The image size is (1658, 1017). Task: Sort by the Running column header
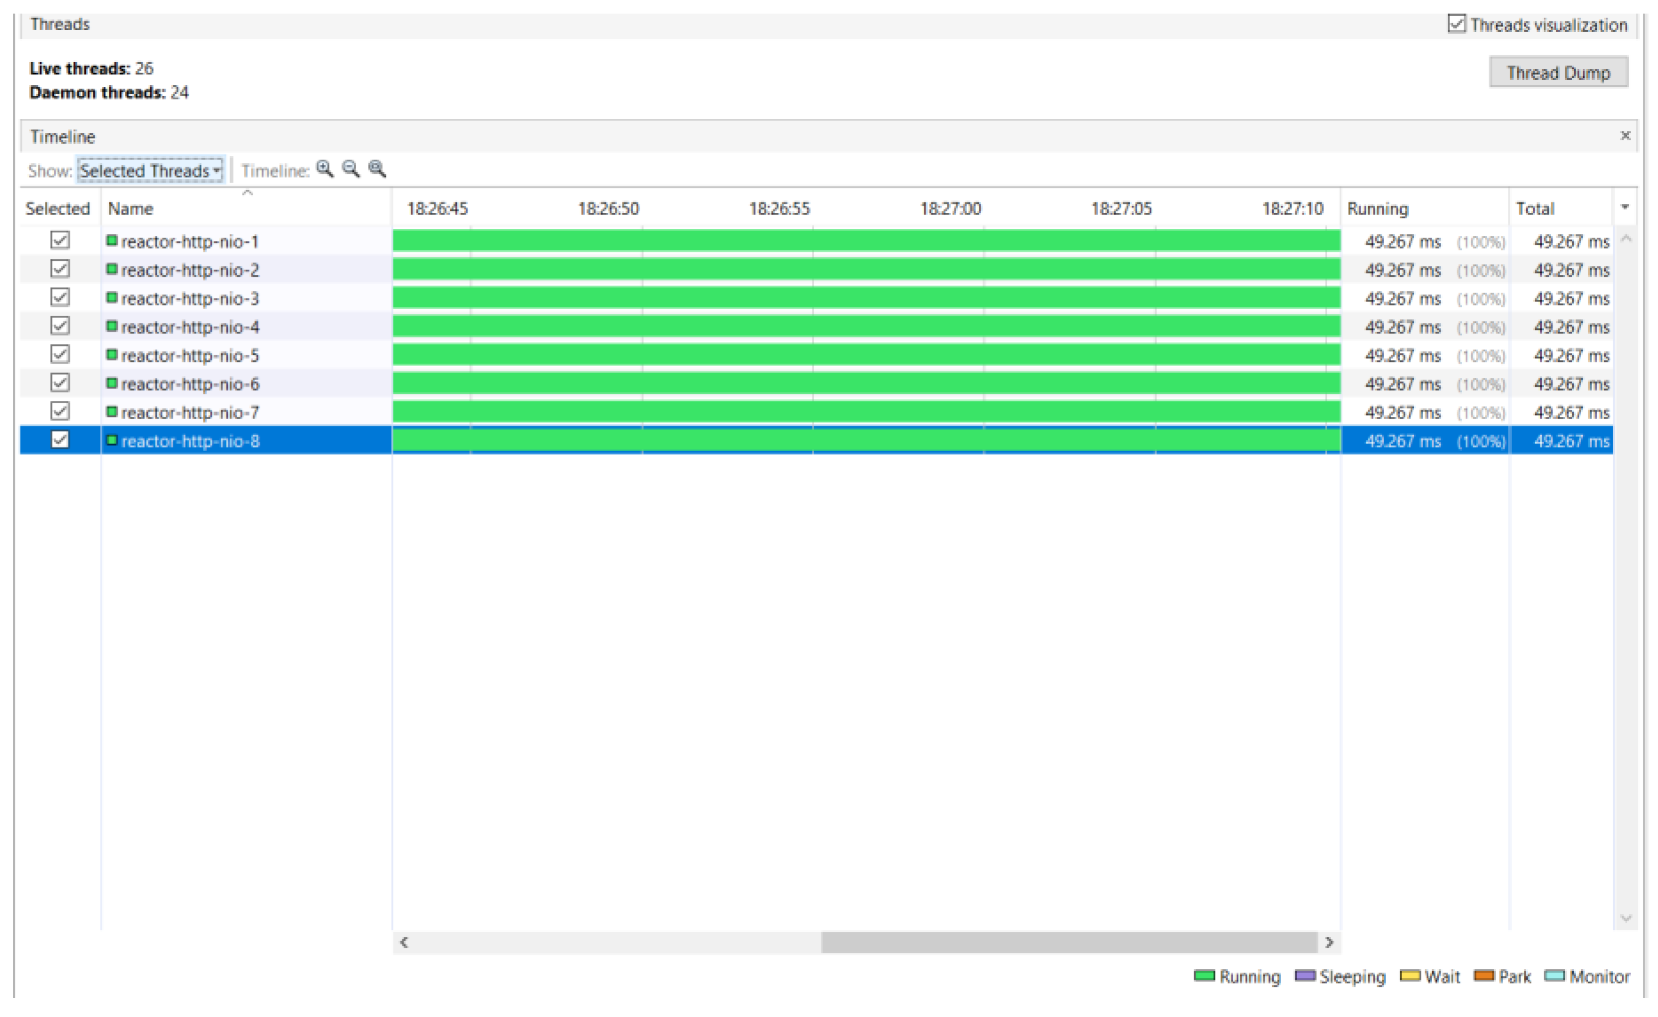pyautogui.click(x=1378, y=209)
